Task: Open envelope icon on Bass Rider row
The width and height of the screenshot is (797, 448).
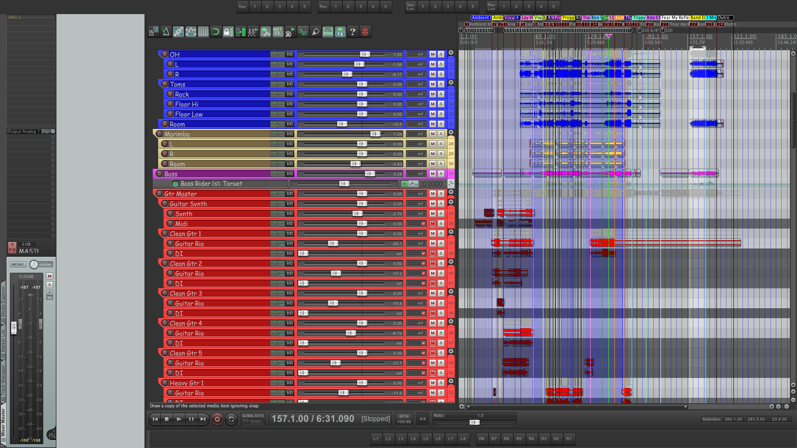Action: coord(413,184)
